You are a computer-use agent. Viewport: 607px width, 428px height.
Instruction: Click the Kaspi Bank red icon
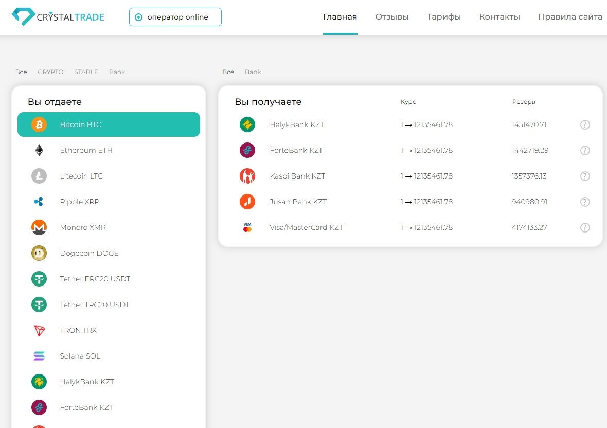pos(247,176)
